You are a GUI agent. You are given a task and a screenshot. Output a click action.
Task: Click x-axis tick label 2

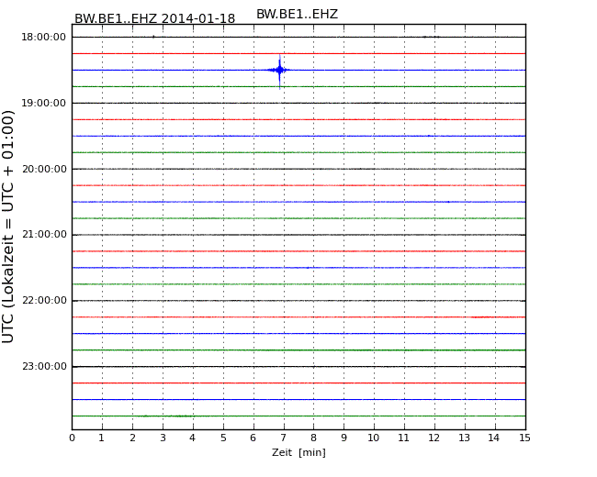pos(132,438)
